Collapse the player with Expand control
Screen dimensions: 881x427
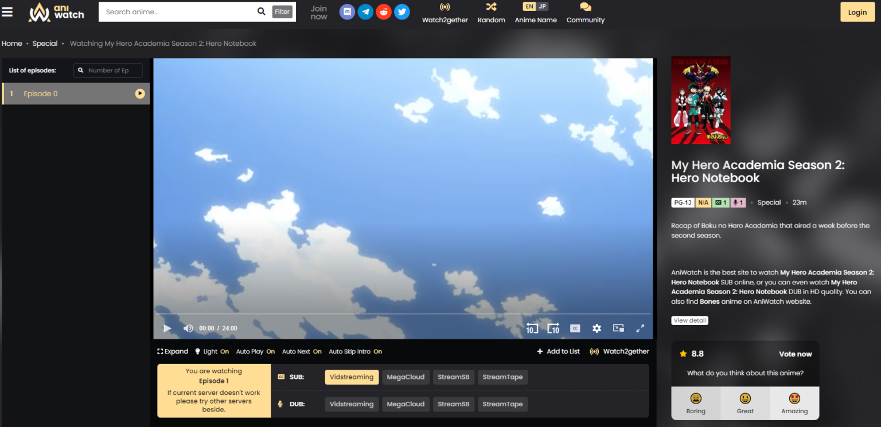click(172, 351)
